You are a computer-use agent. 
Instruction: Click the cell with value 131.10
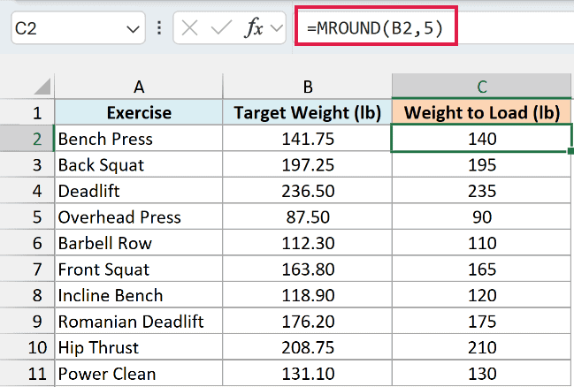click(x=308, y=374)
